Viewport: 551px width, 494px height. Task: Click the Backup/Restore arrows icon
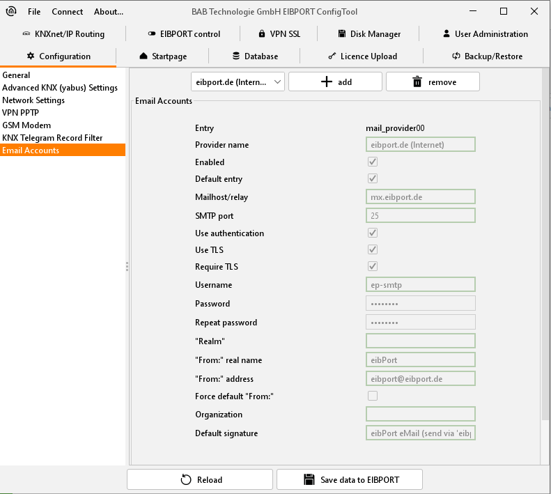pyautogui.click(x=456, y=56)
